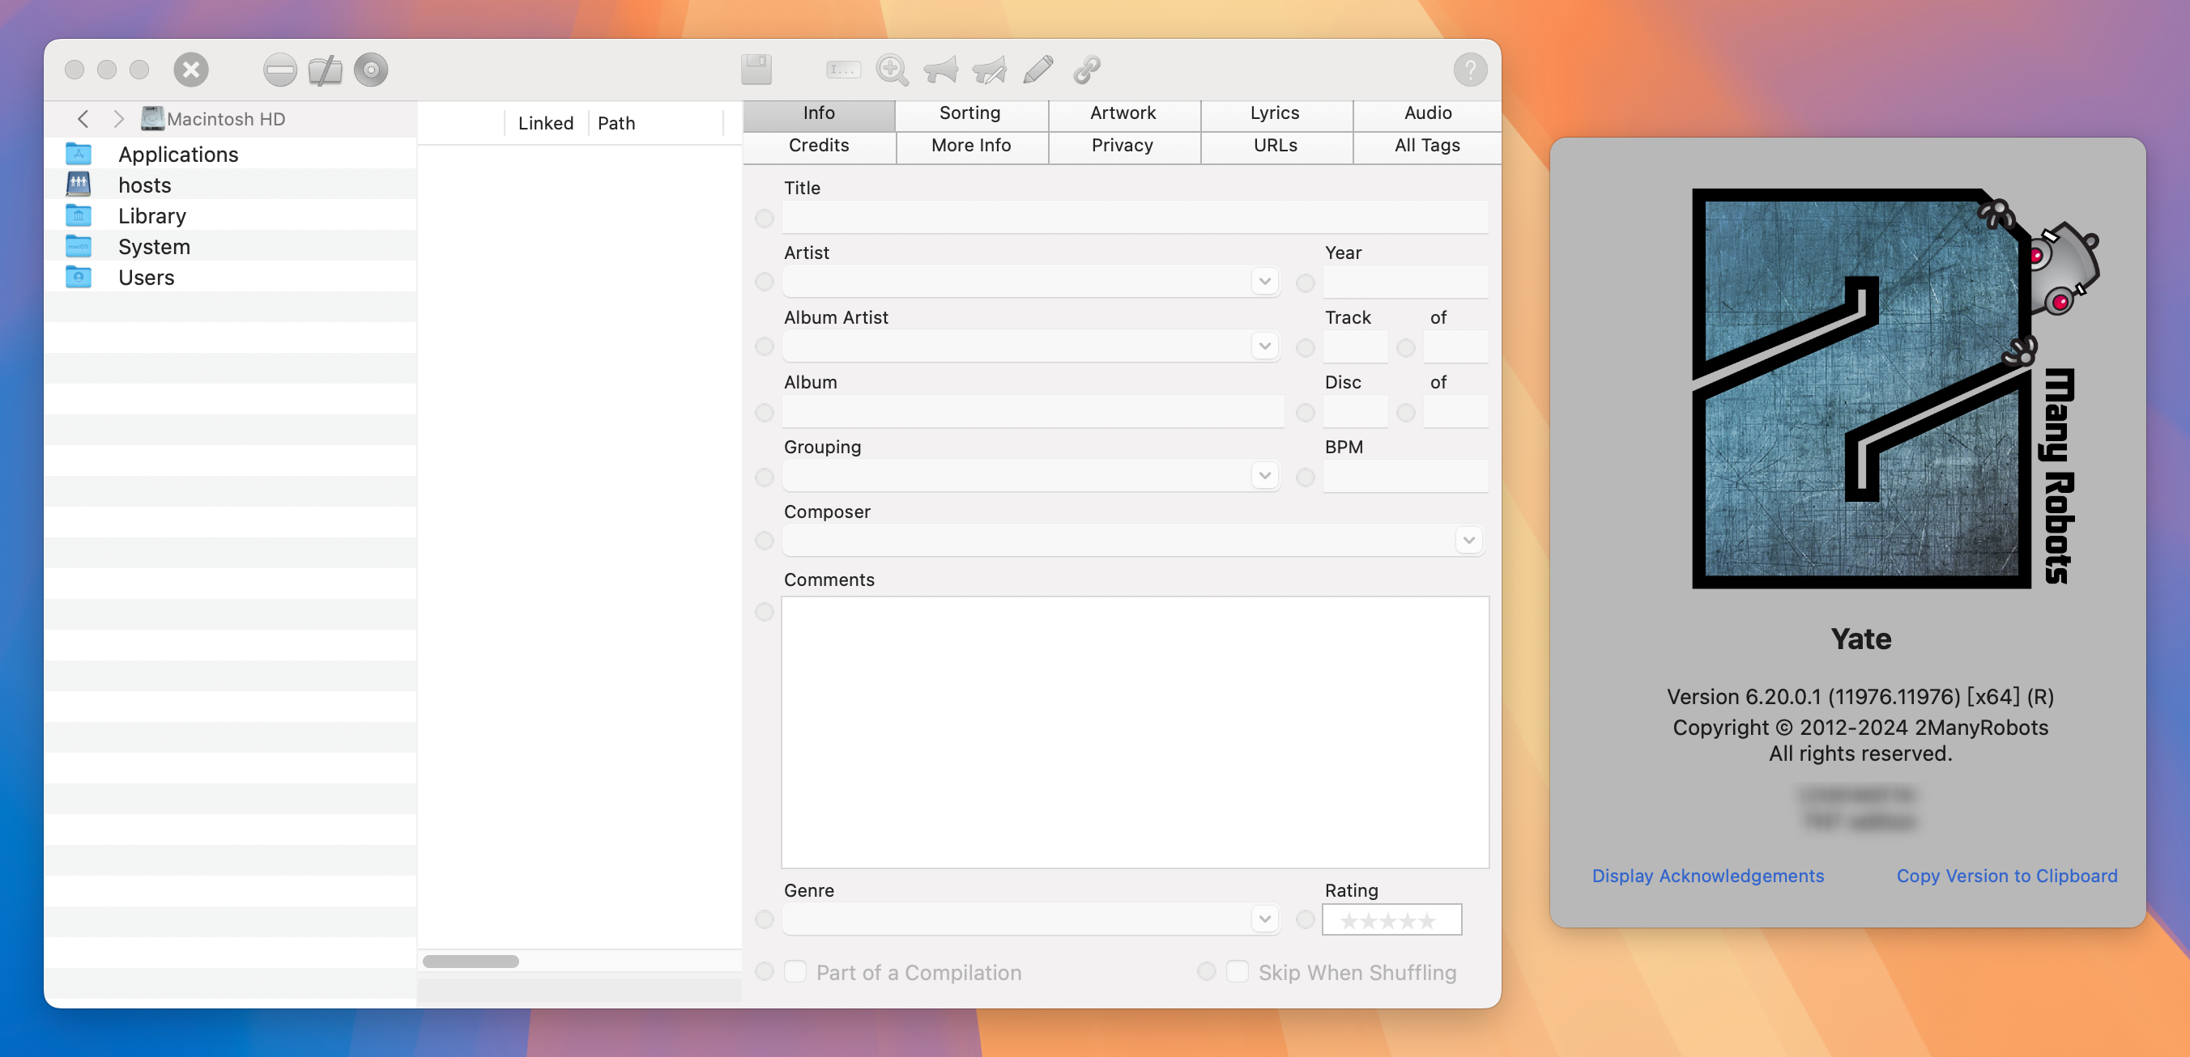This screenshot has height=1057, width=2190.
Task: Click the text field rename toolbar icon
Action: tap(842, 70)
